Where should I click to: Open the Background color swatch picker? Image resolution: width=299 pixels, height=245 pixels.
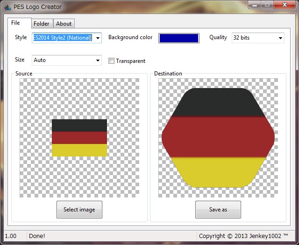pos(179,38)
